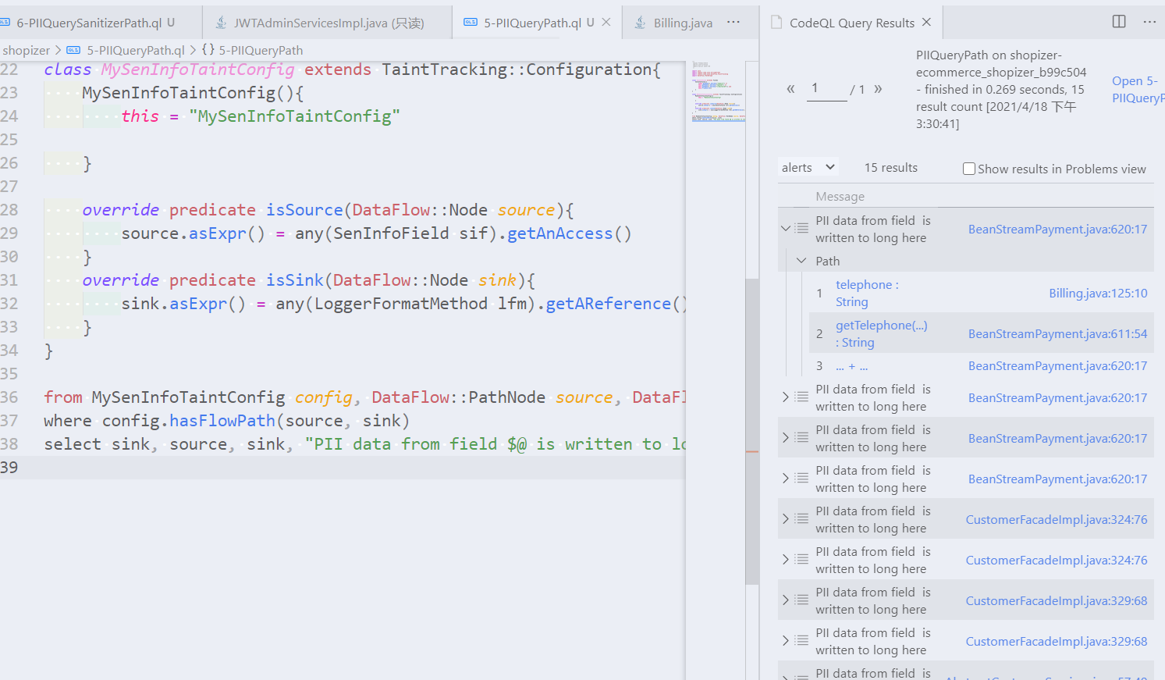Click the {} 5-PIIQueryPath breadcrumb symbol

(252, 50)
